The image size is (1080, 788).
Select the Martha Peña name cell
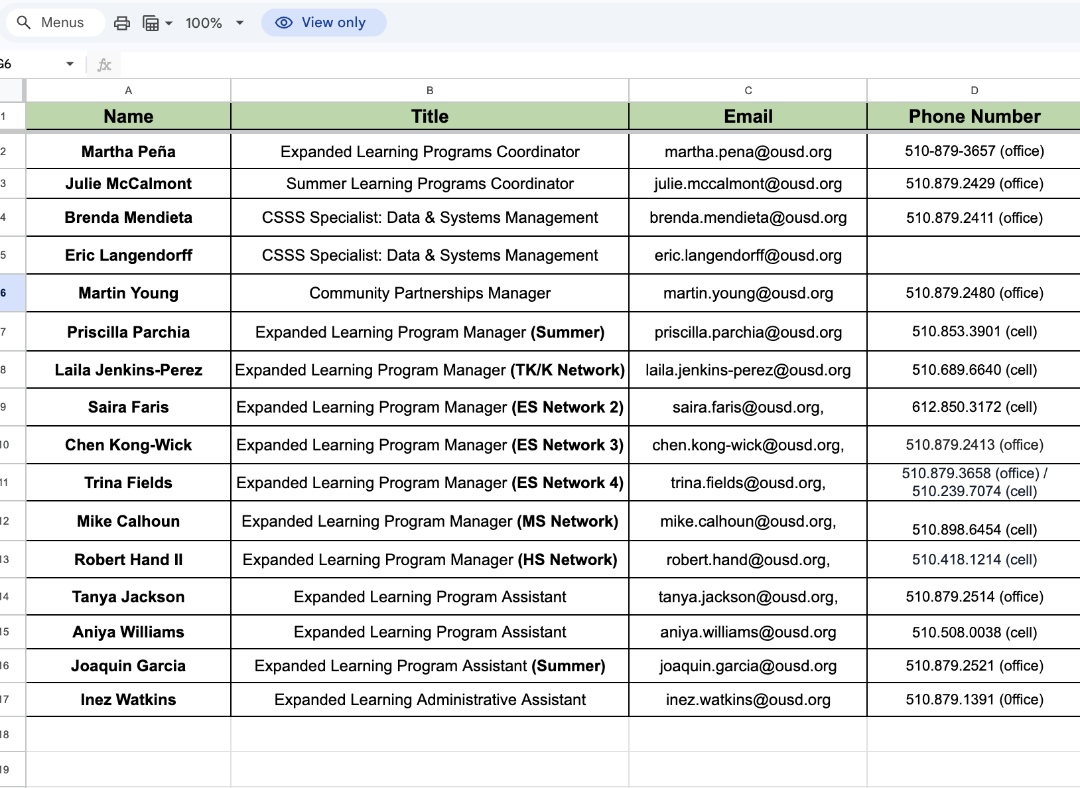129,152
